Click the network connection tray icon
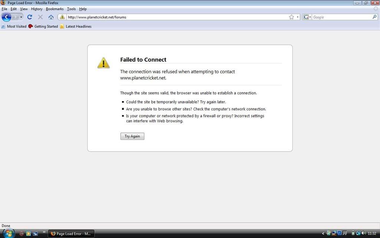The image size is (380, 238). (358, 233)
